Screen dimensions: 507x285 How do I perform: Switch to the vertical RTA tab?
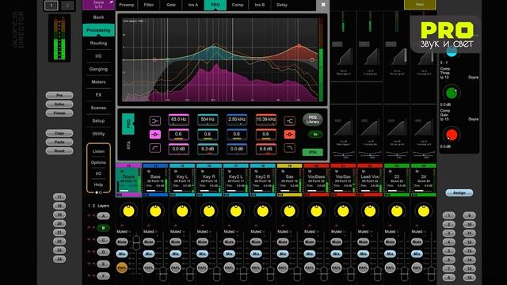click(x=128, y=146)
